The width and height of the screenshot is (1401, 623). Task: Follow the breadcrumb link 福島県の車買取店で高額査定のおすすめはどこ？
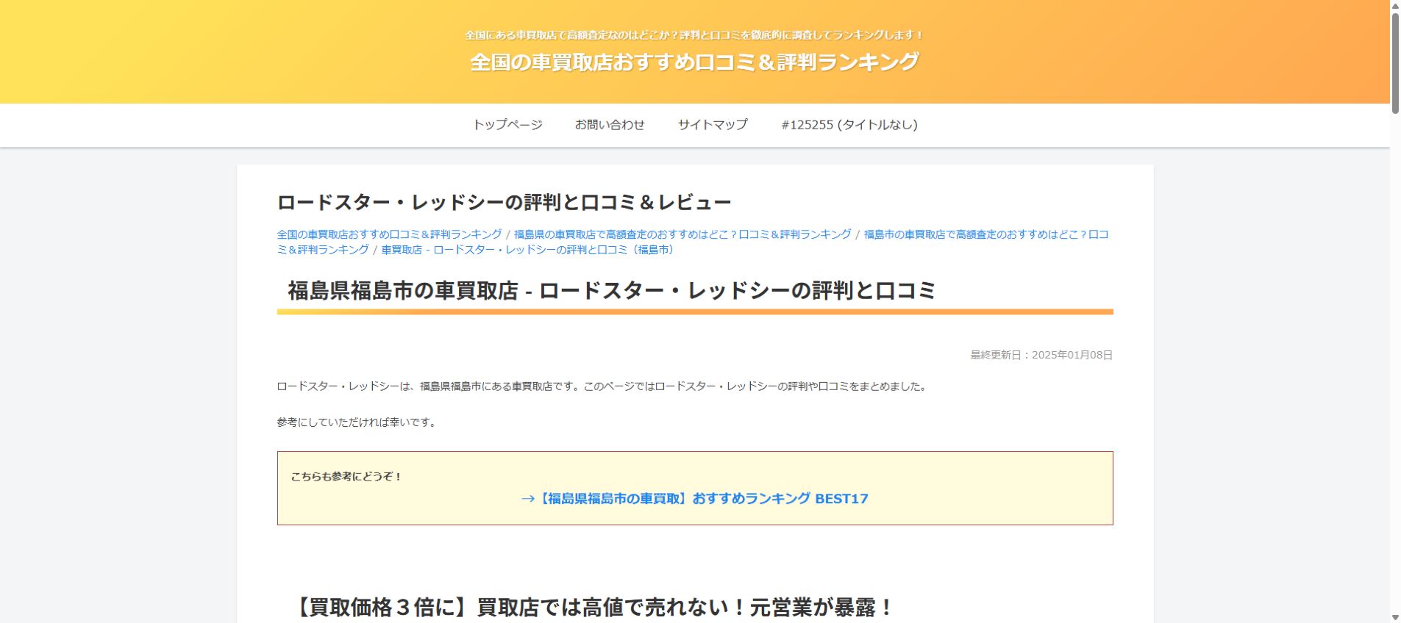(x=682, y=234)
